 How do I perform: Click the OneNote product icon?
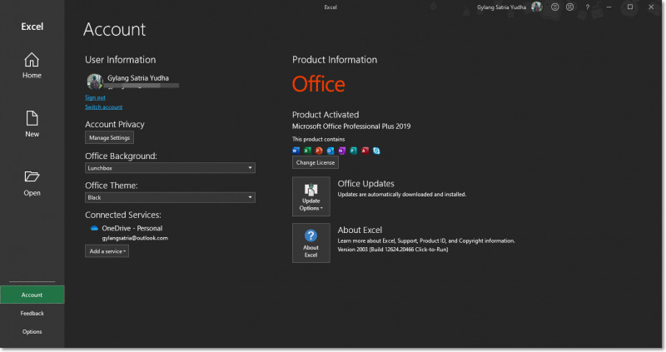click(x=342, y=151)
